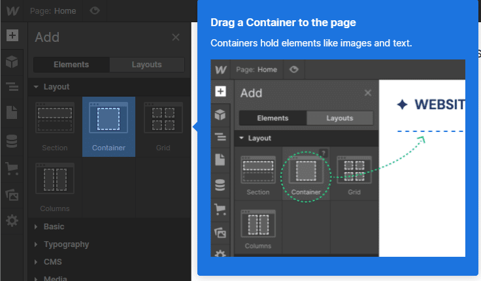Expand the Basic section
This screenshot has height=281, width=481.
54,227
